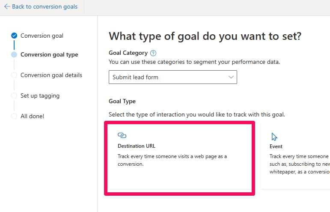Expand Goal Category dropdown chevron
Viewport: 330px width, 212px height.
pyautogui.click(x=231, y=77)
